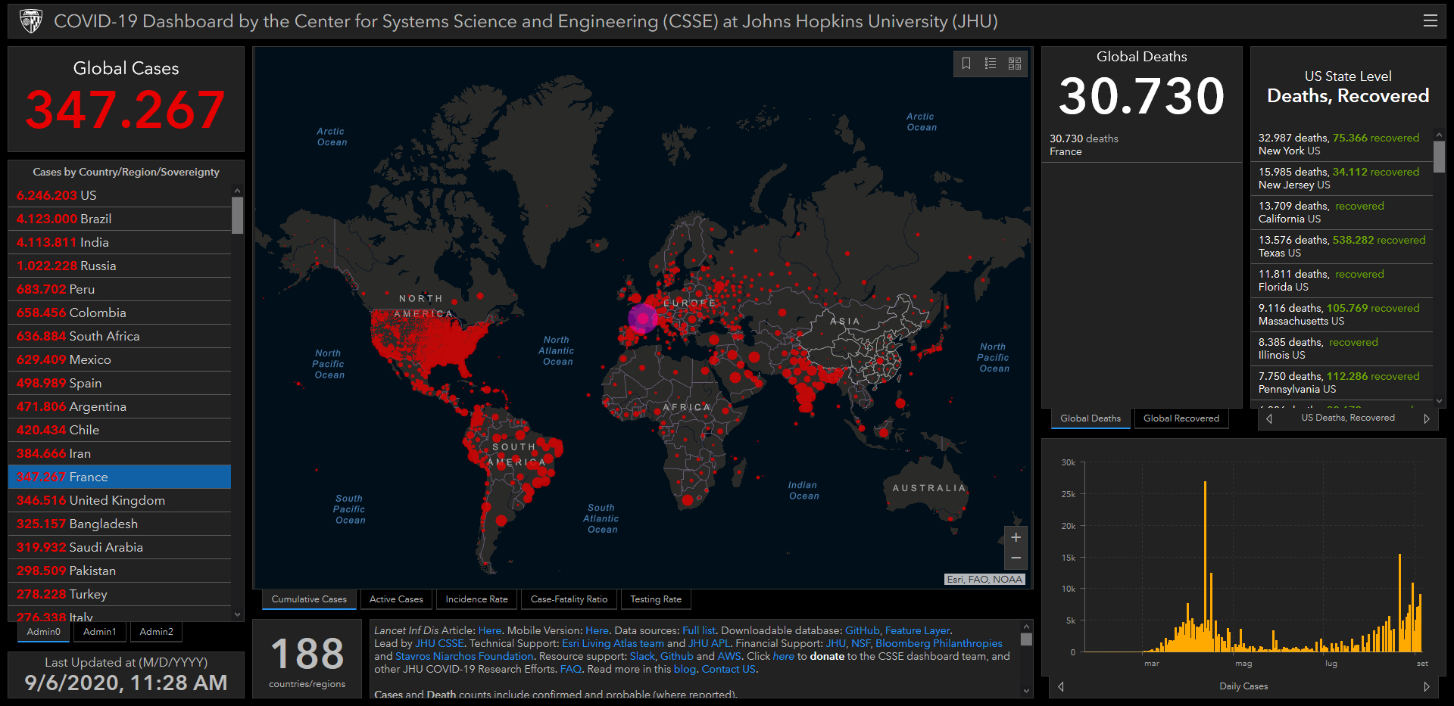Open the Full list data sources link
The image size is (1454, 706).
(698, 630)
